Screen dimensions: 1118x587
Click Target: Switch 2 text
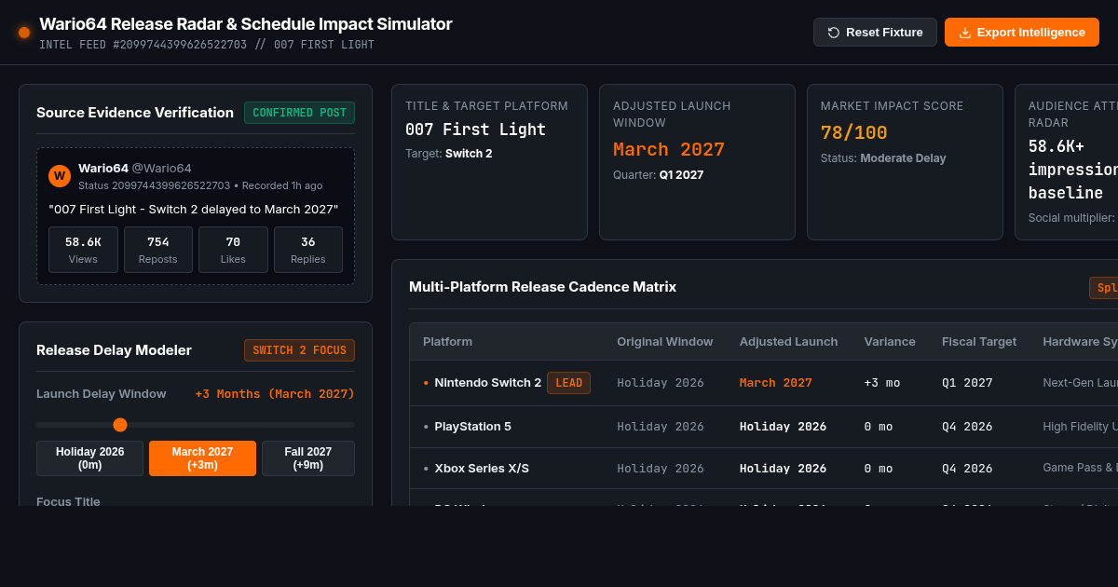pos(449,154)
